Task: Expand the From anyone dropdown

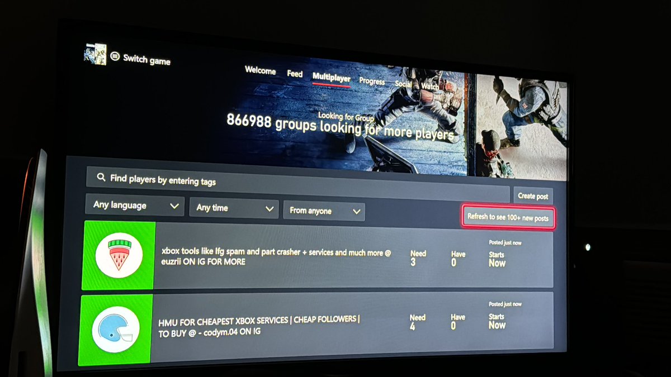Action: (x=324, y=211)
